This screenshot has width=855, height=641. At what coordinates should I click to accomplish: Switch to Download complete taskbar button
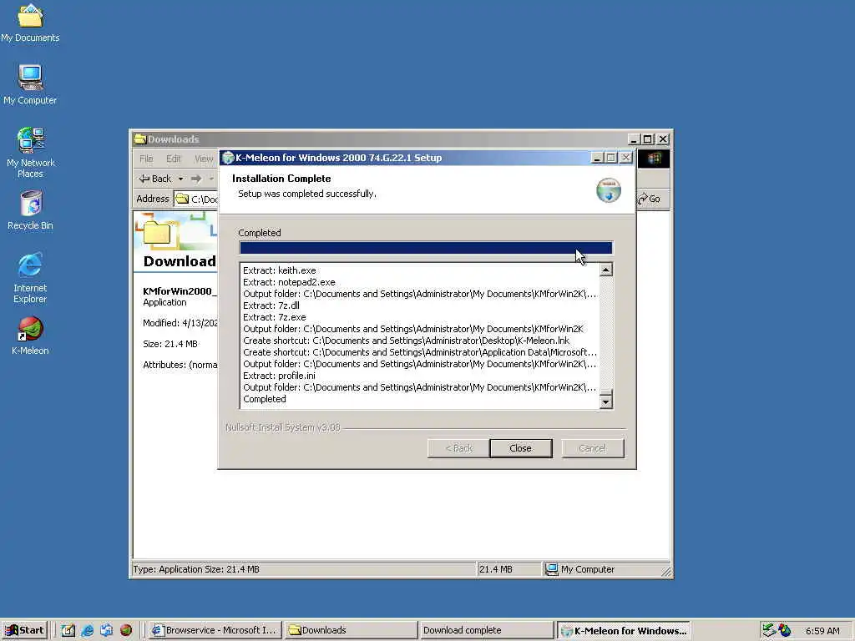coord(487,630)
